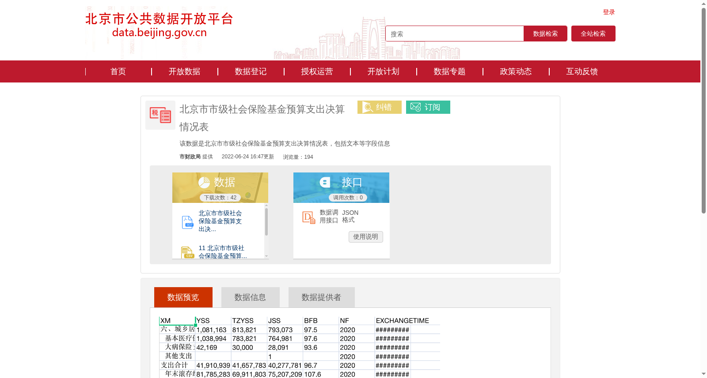Click the 纠错 button
Screen dimensions: 707x378
click(380, 107)
